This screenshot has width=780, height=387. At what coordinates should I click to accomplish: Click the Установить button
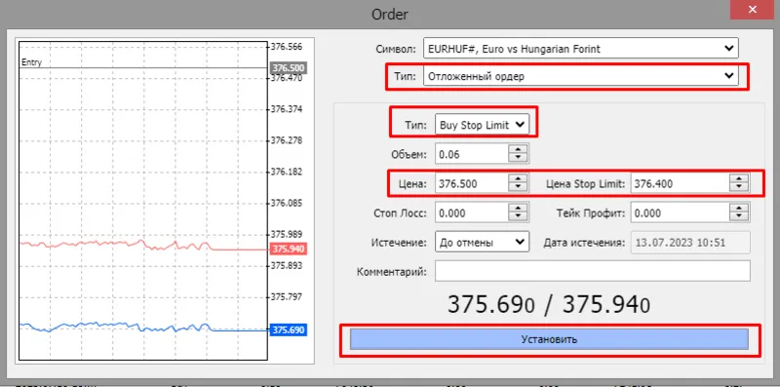pos(549,339)
